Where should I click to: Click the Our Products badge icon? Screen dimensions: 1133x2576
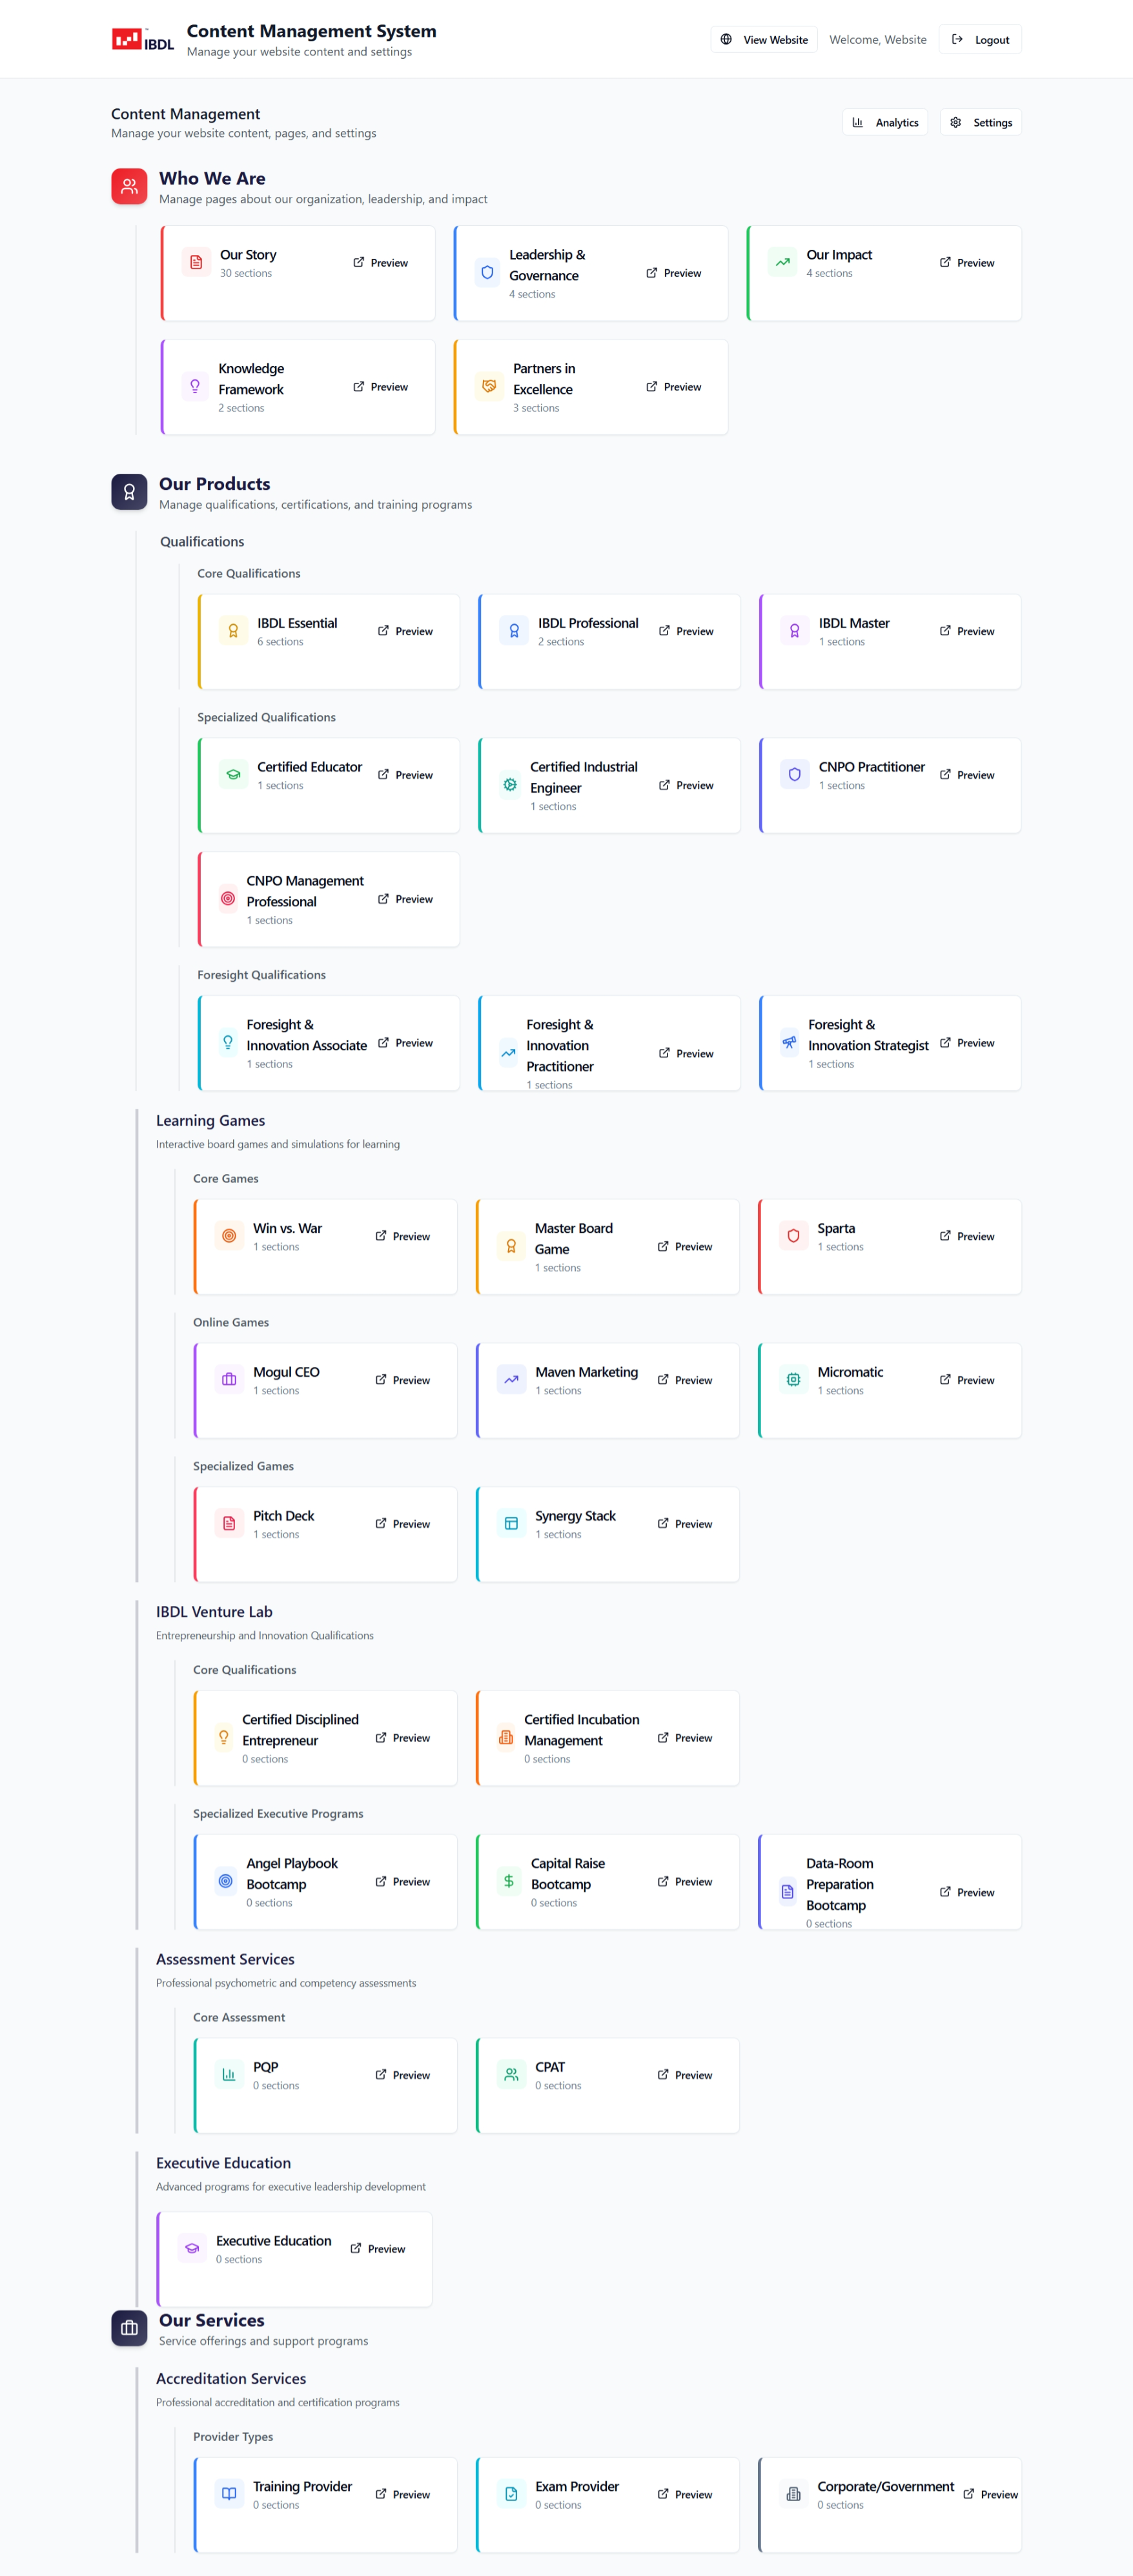point(129,492)
